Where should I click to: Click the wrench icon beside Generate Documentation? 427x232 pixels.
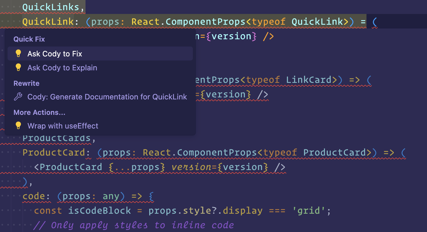point(18,97)
